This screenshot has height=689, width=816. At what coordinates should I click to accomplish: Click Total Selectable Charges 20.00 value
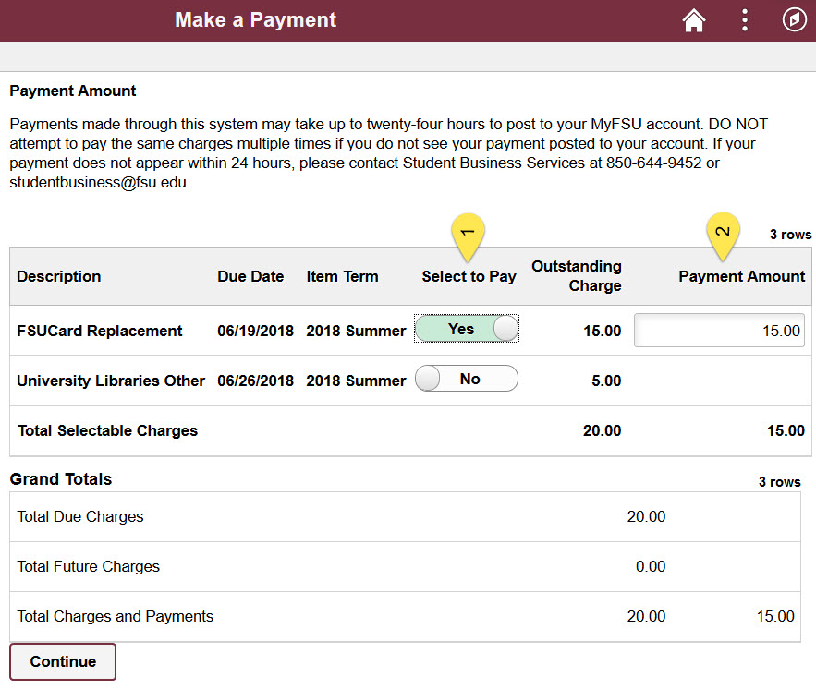tap(603, 430)
